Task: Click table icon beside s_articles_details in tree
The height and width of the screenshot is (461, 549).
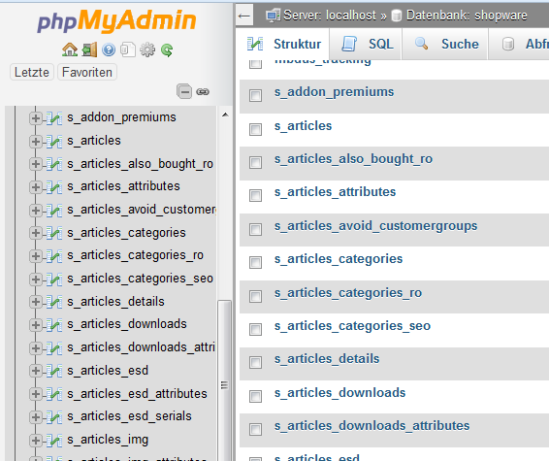Action: pyautogui.click(x=54, y=302)
